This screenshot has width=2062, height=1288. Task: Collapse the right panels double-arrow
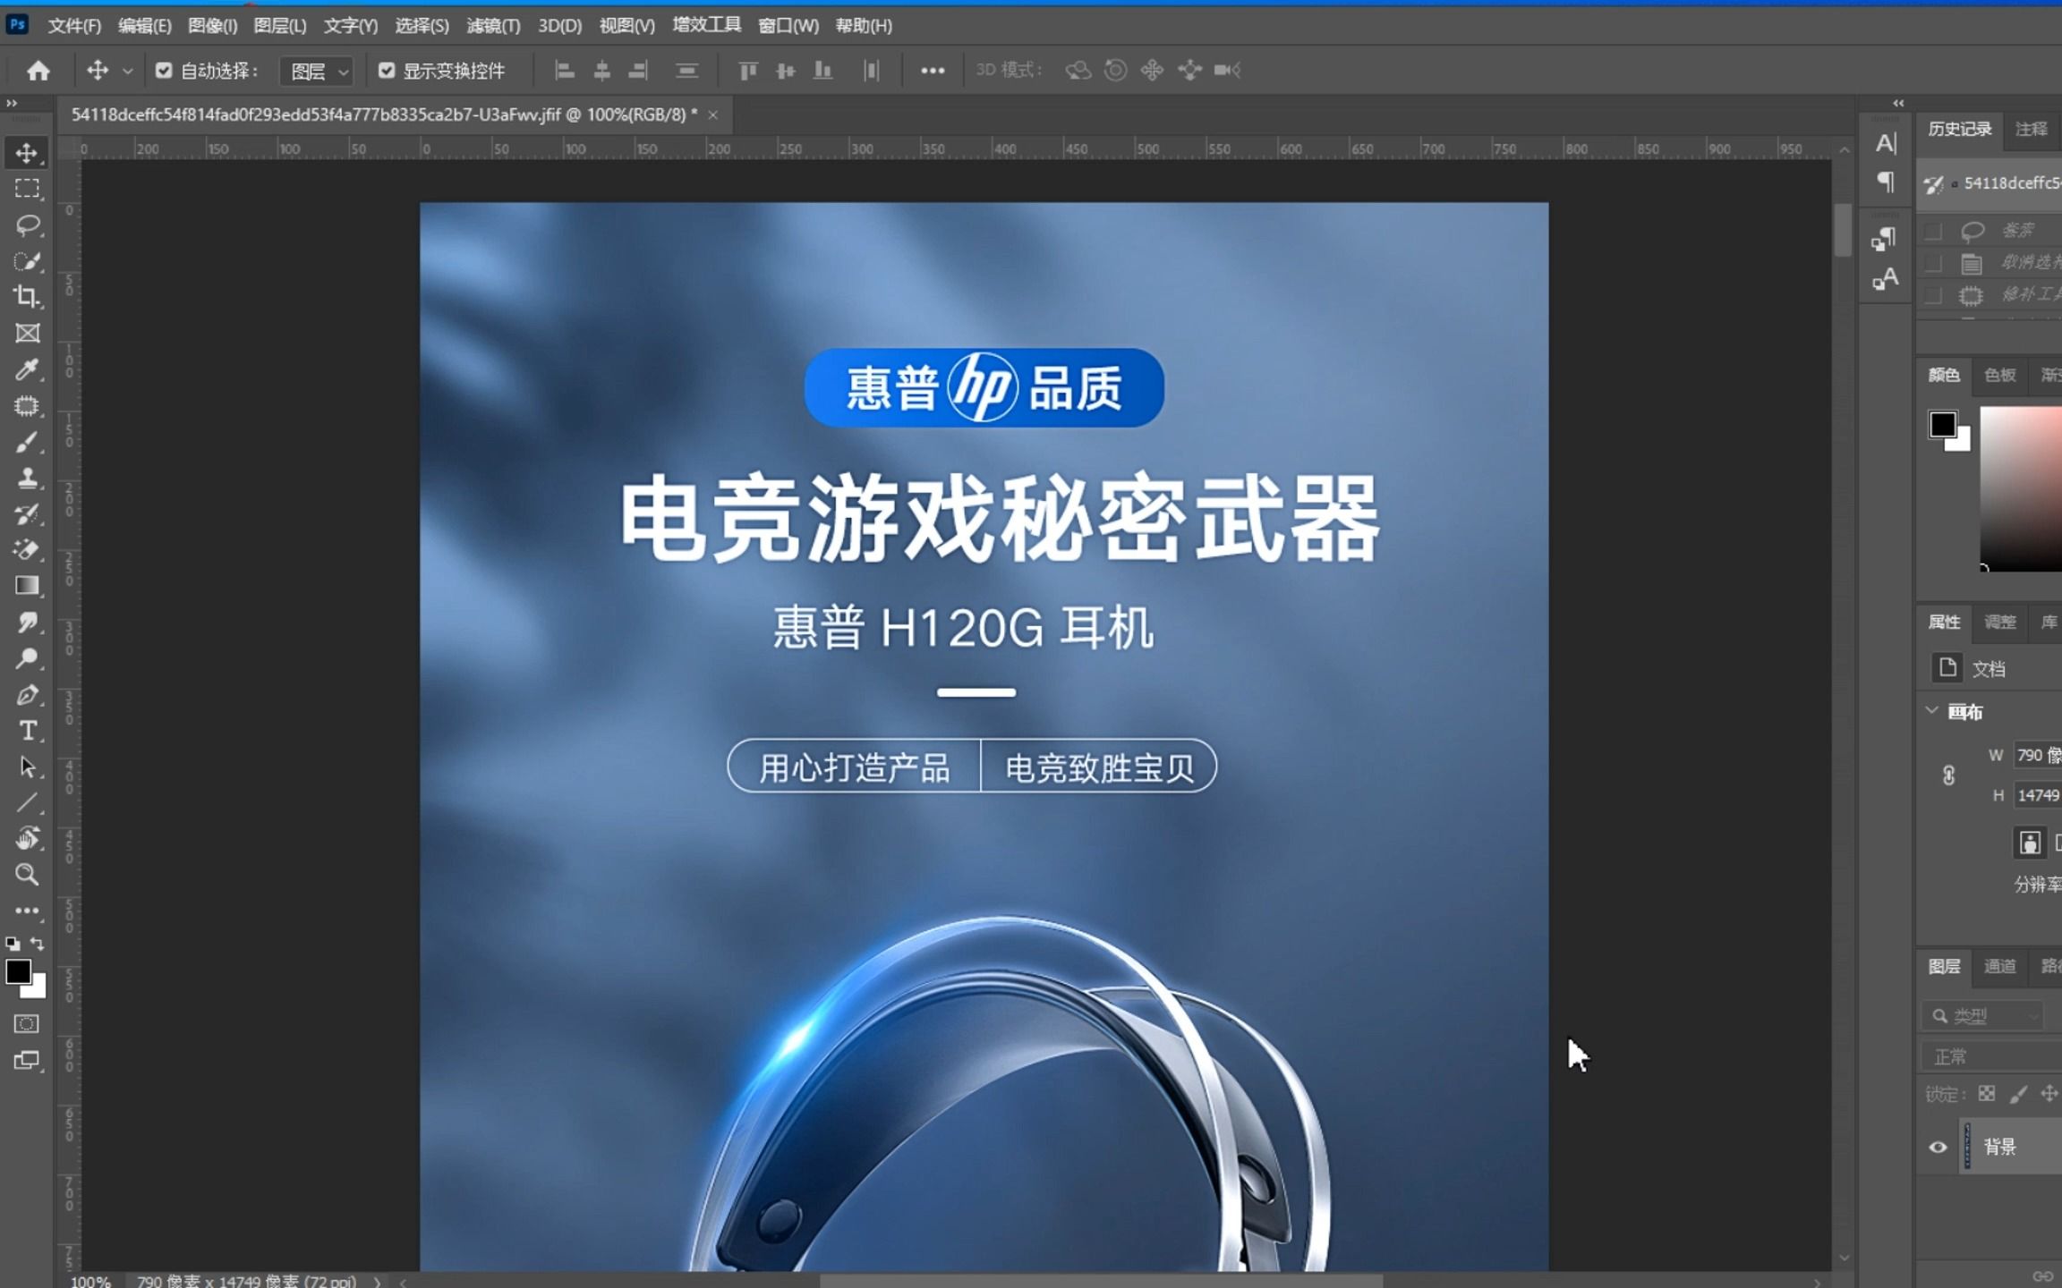[1898, 104]
